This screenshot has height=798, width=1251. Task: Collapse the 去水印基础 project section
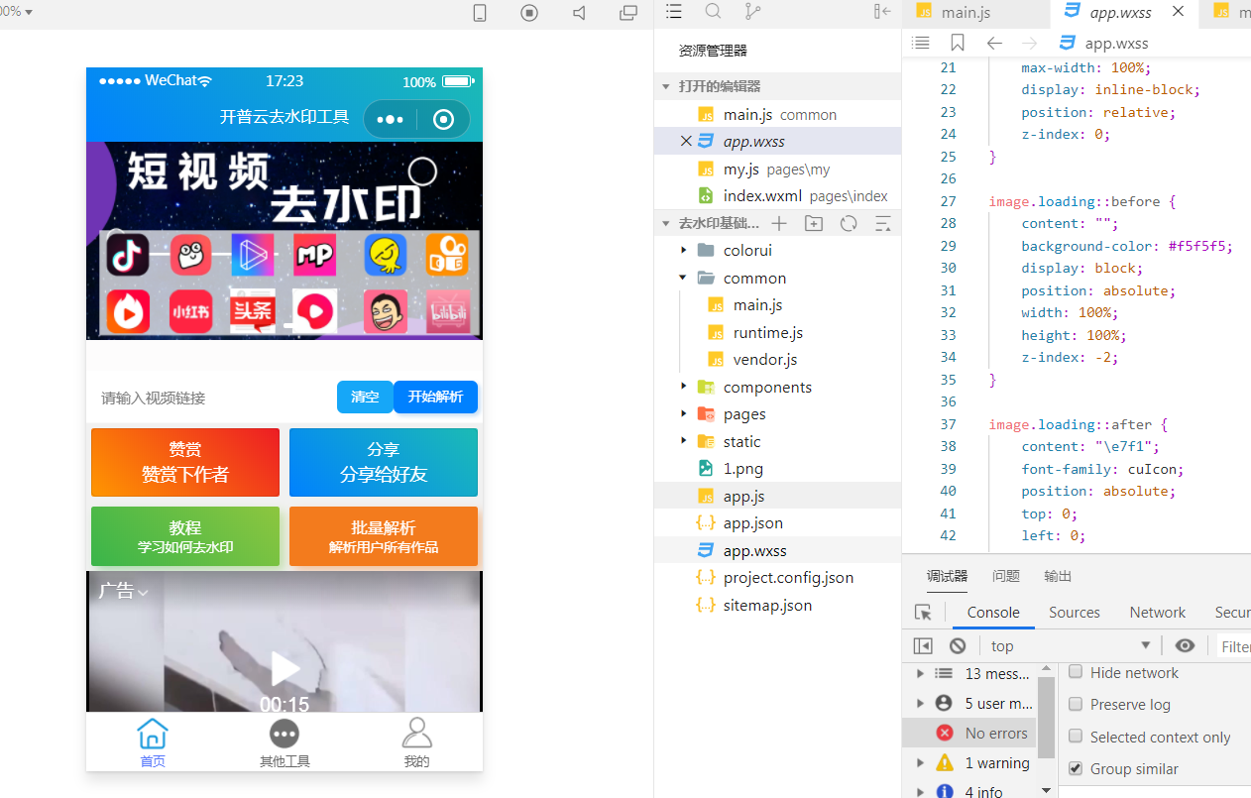pos(665,223)
